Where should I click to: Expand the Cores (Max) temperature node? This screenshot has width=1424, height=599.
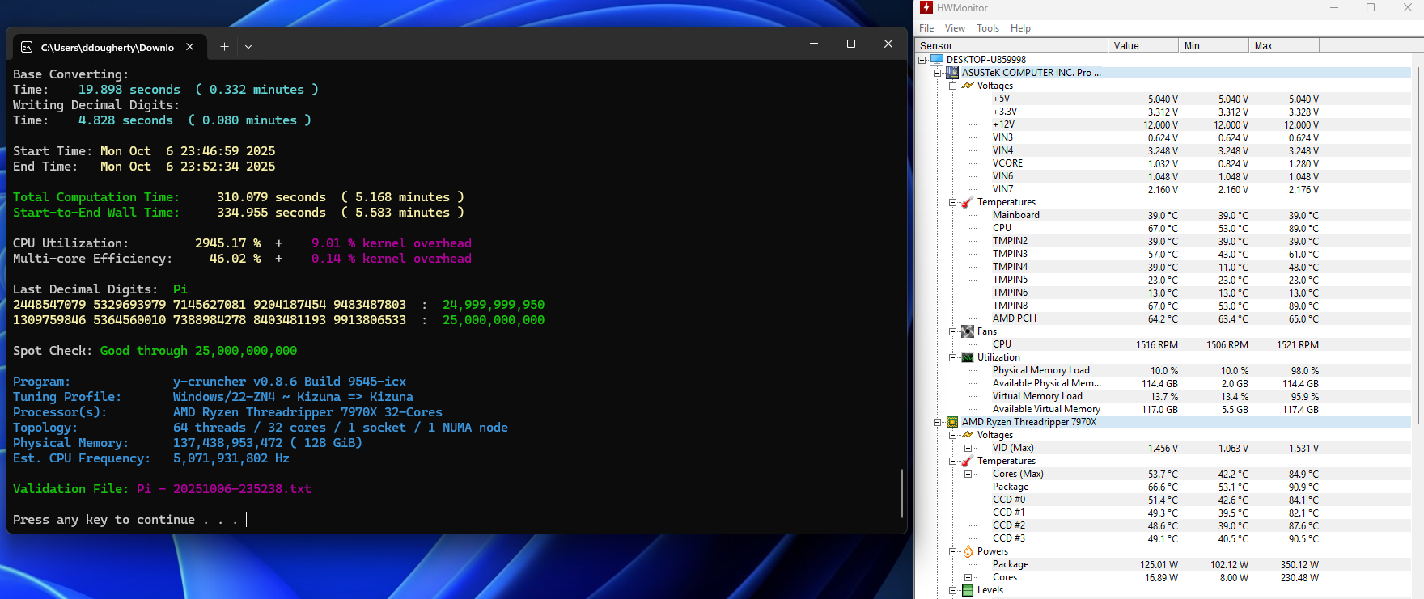coord(968,474)
